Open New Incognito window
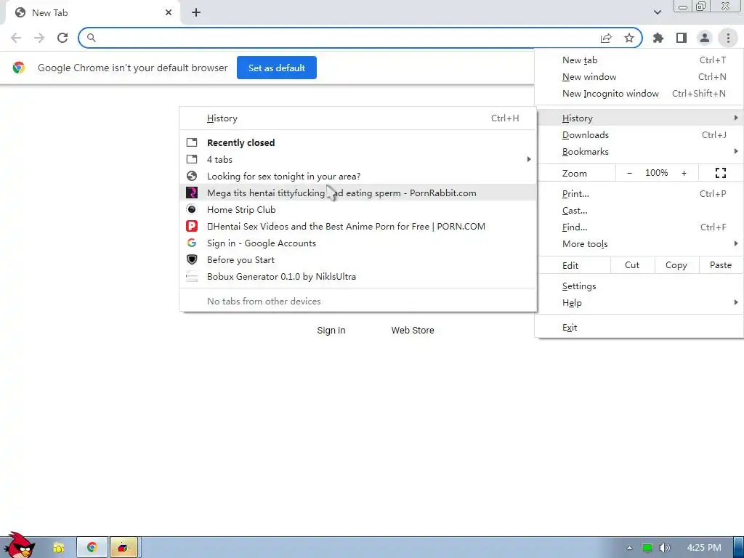 (x=639, y=94)
